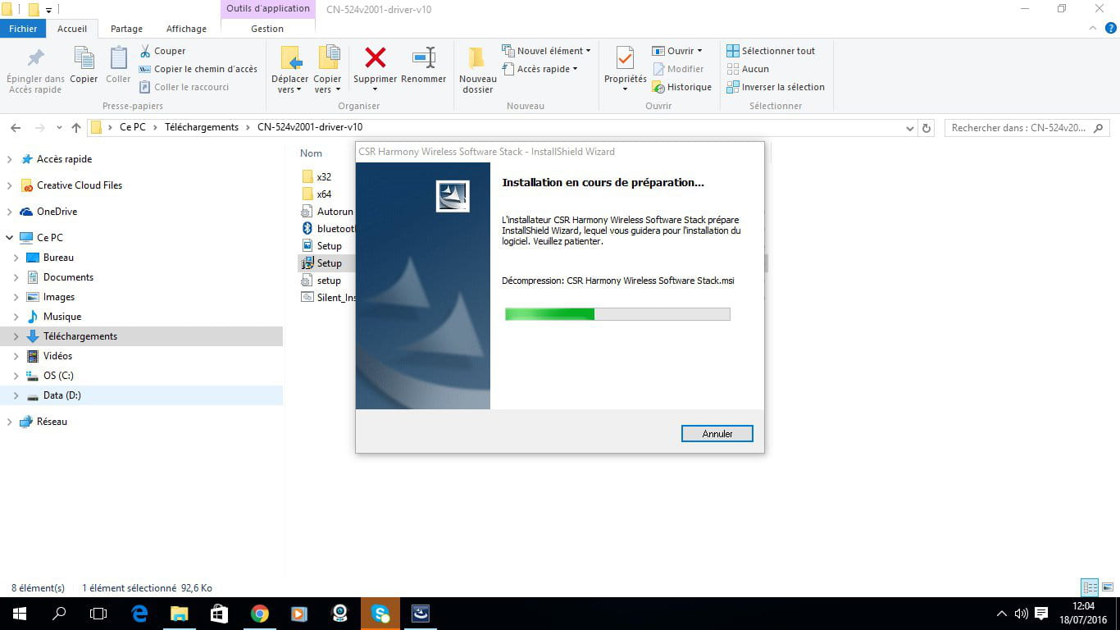Select the Autorun file
The image size is (1120, 630).
tap(328, 212)
